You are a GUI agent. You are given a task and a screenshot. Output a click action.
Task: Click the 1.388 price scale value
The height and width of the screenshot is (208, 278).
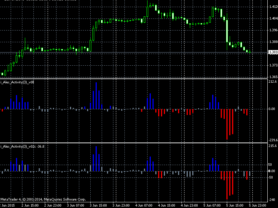(x=273, y=42)
